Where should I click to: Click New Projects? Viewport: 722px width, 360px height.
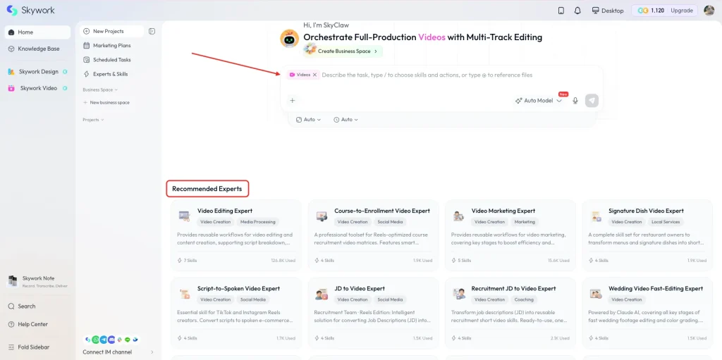point(111,31)
